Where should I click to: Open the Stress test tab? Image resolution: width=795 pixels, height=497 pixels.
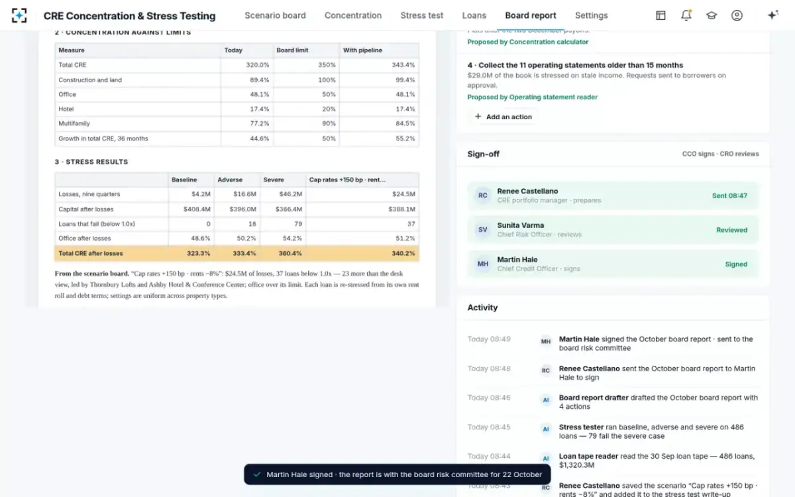pyautogui.click(x=422, y=15)
